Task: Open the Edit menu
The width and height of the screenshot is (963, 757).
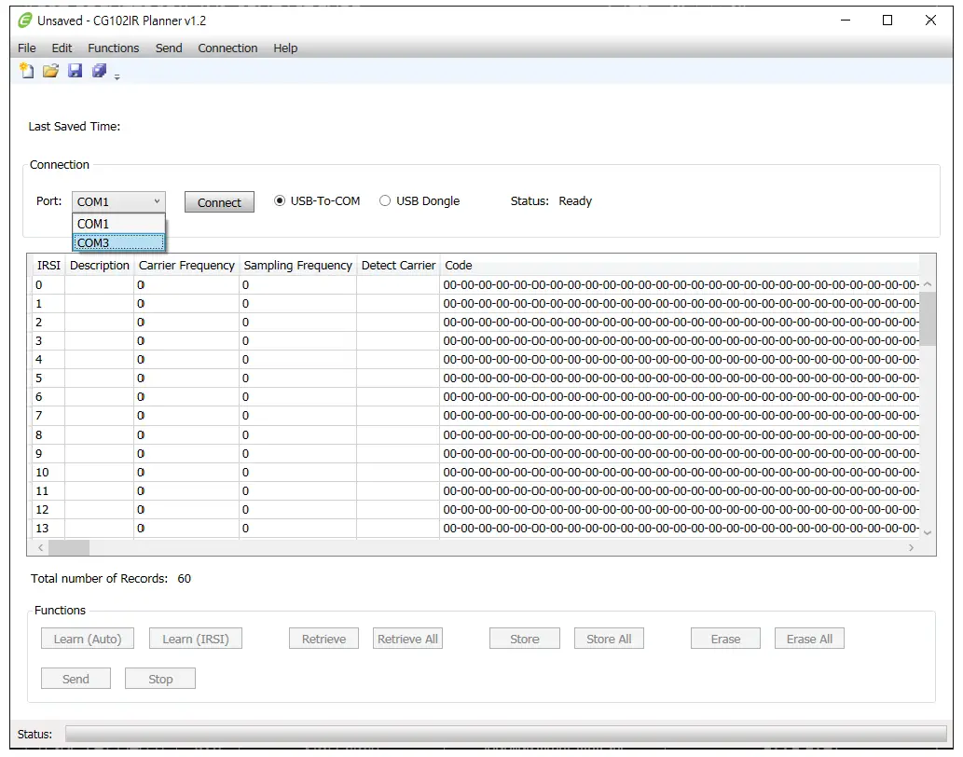Action: tap(62, 48)
